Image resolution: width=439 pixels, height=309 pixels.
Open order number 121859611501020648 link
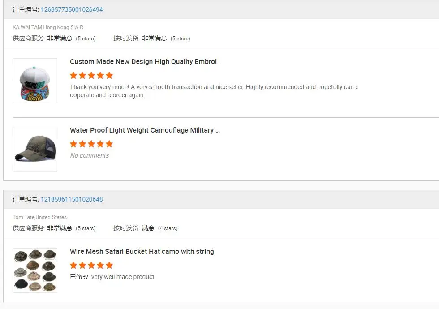tap(72, 199)
